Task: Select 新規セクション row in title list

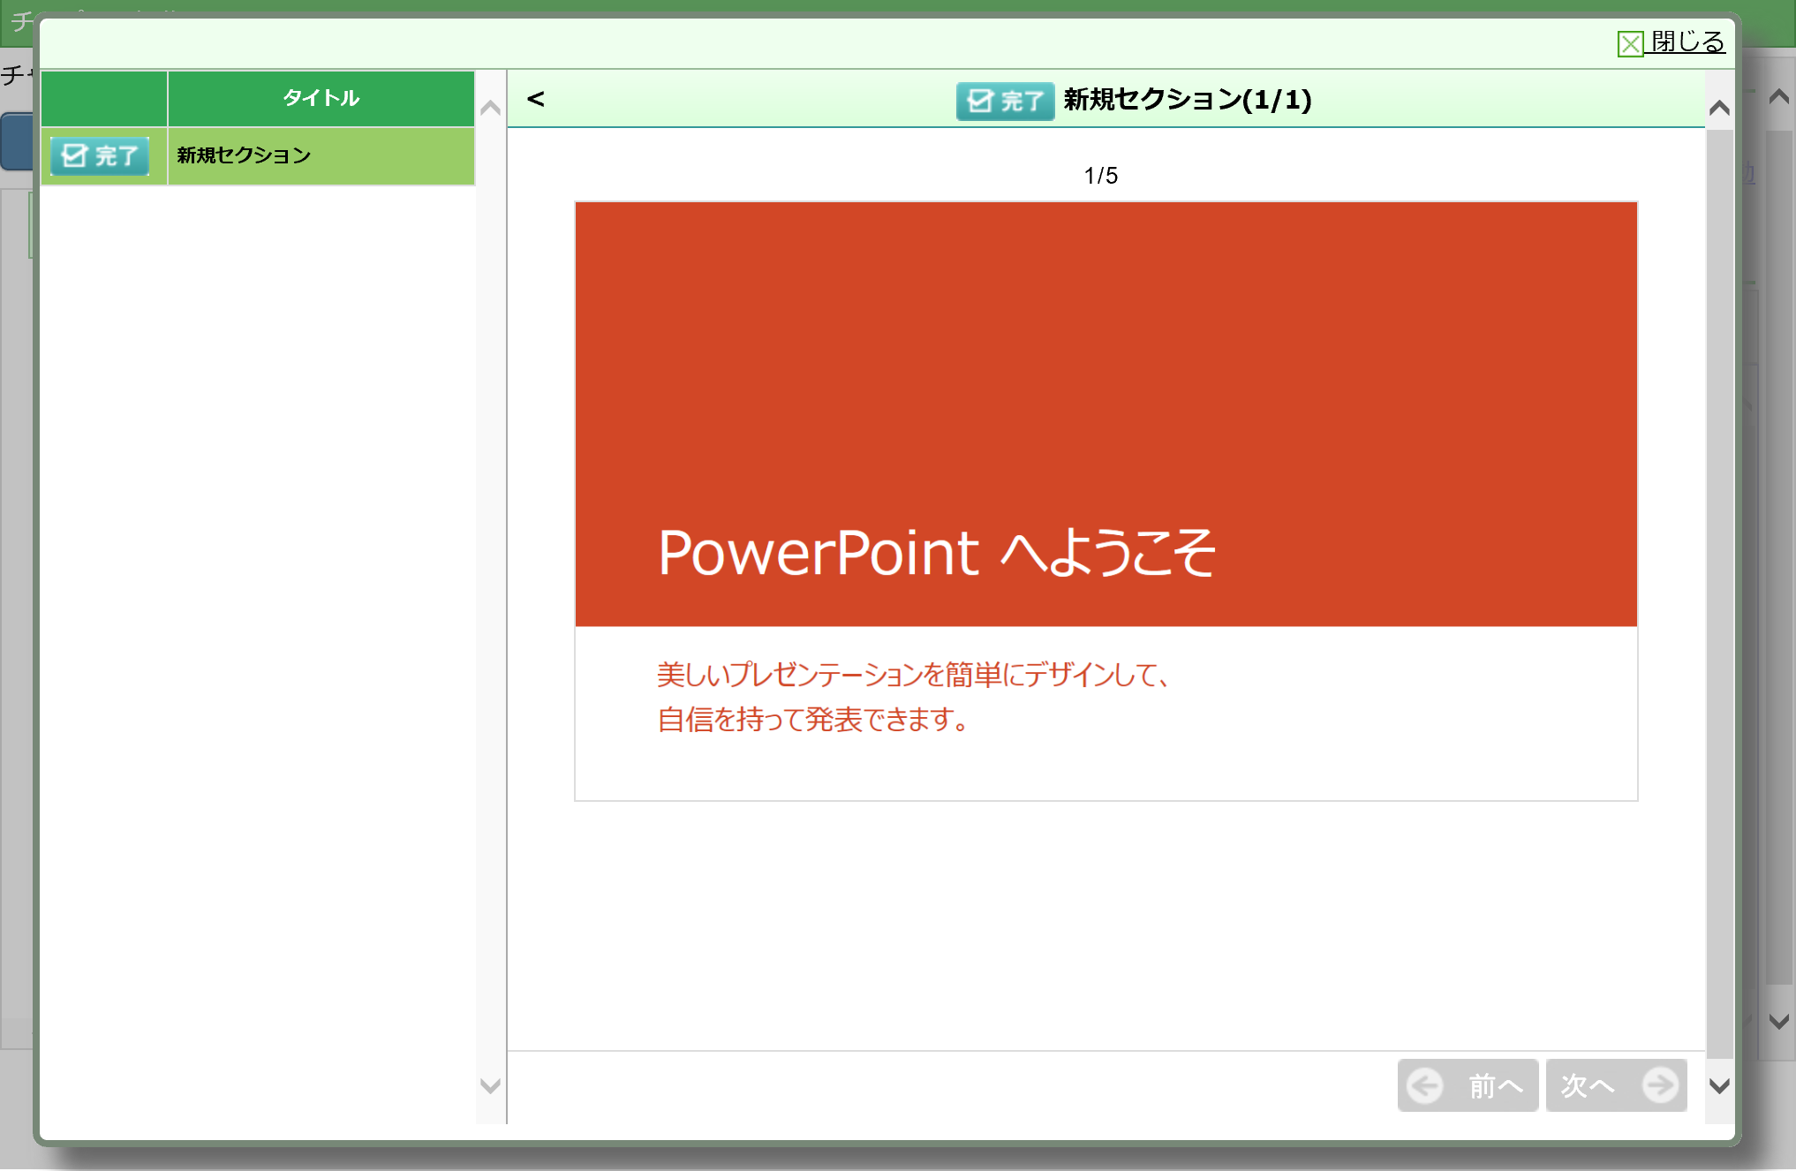Action: coord(321,156)
